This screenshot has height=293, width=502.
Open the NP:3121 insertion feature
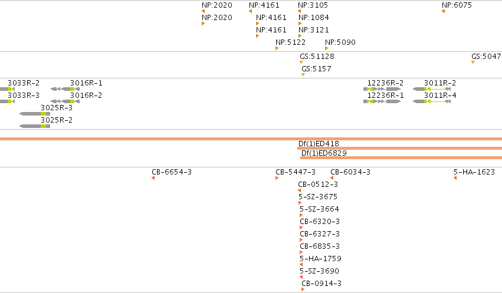[x=300, y=36]
